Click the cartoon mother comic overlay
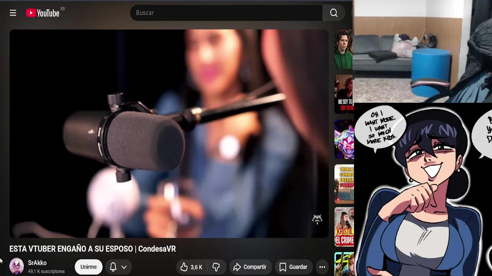Viewport: 492px width, 276px height. 423,189
